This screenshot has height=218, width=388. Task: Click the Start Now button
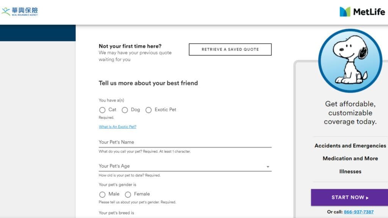click(349, 198)
